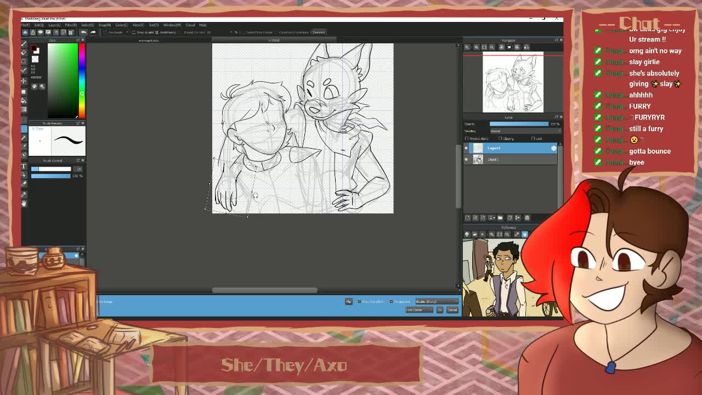
Task: Click the black foreground color swatch
Action: pyautogui.click(x=33, y=48)
